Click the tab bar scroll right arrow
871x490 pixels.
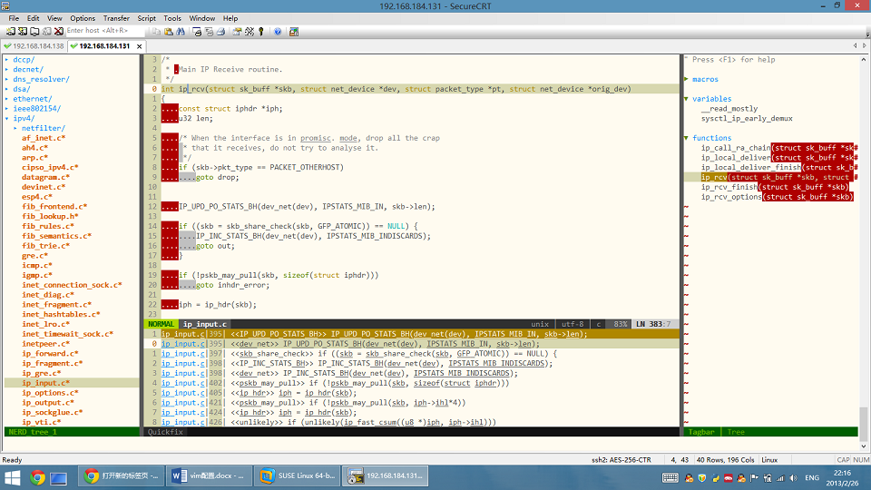(x=864, y=45)
